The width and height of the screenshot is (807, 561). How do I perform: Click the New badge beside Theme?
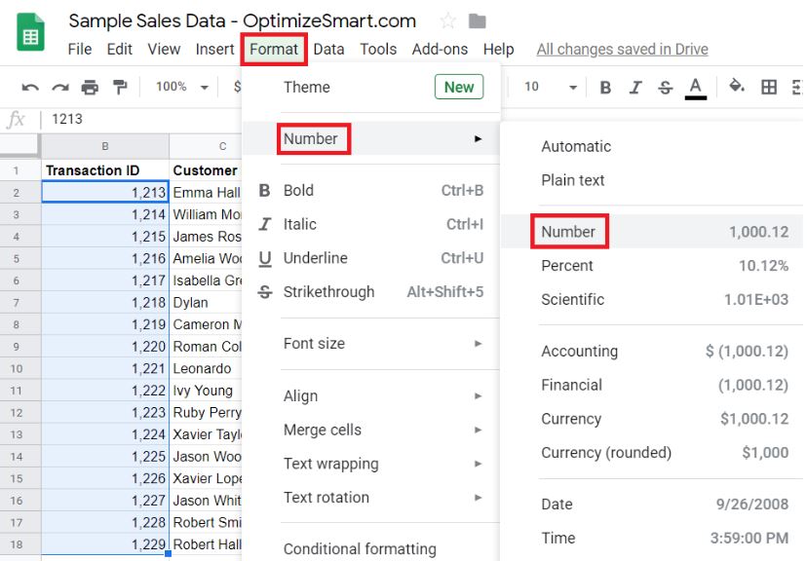459,87
